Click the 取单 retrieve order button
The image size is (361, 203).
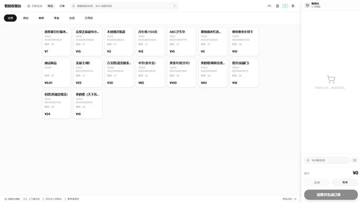[x=345, y=182]
